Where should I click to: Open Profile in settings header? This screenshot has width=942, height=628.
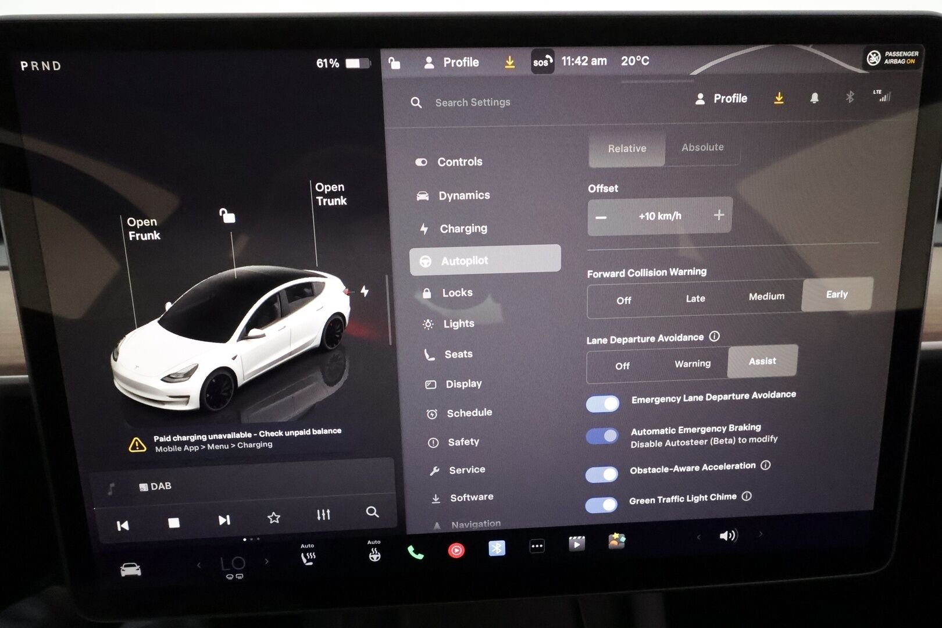[722, 99]
